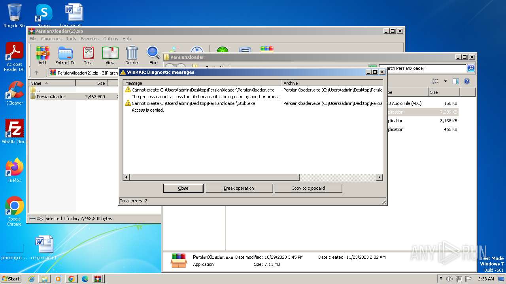Click the Search PersianXloader field

pyautogui.click(x=423, y=68)
